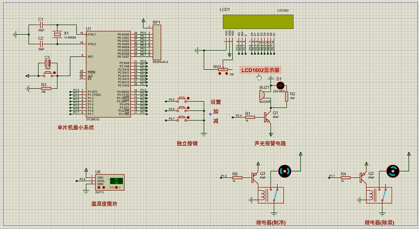
Task: Click the cooling relay motor symbol
Action: coord(285,172)
